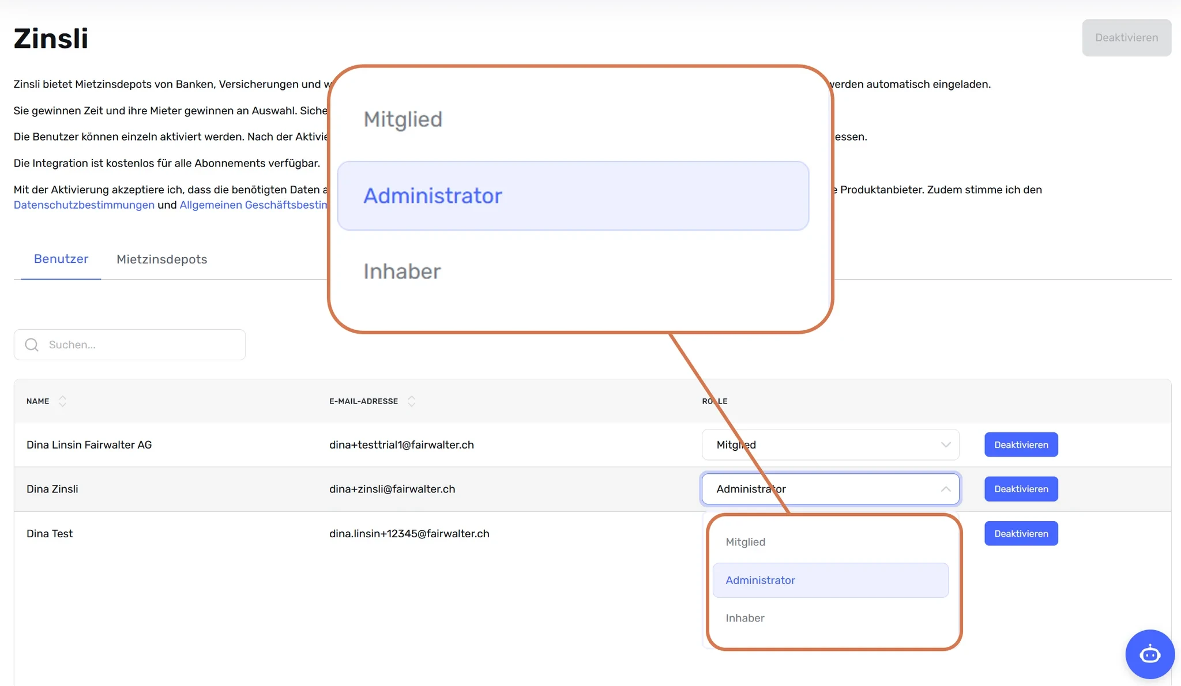
Task: Open the Datenschutzbestimmungen link
Action: tap(84, 205)
